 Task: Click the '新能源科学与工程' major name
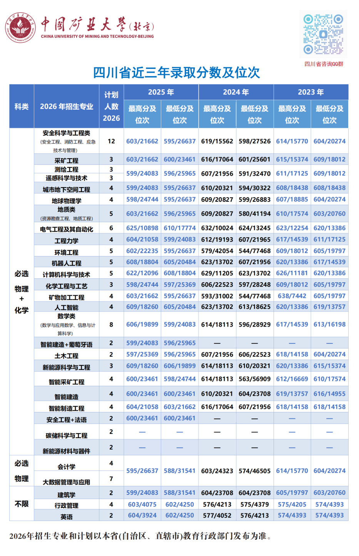click(x=67, y=367)
